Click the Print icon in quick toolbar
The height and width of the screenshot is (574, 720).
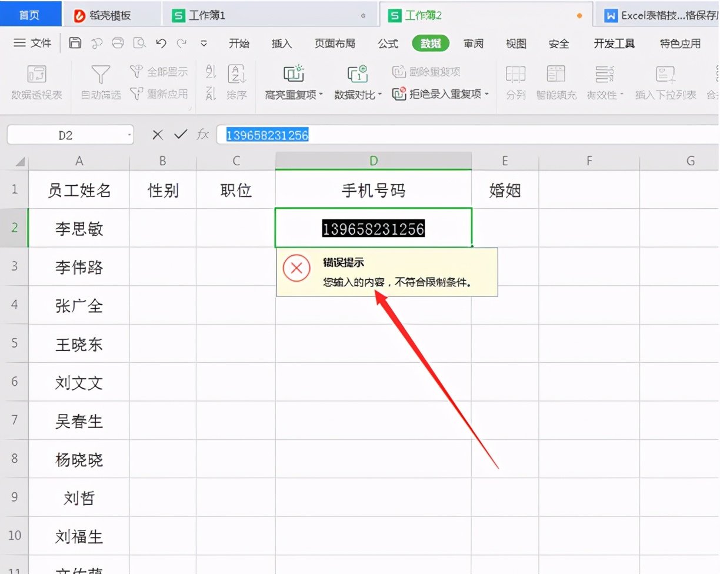(118, 43)
